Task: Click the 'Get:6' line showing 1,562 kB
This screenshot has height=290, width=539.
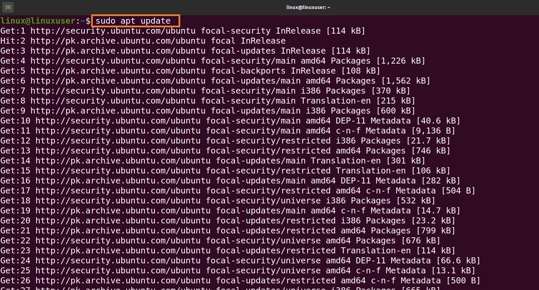Action: click(x=215, y=81)
